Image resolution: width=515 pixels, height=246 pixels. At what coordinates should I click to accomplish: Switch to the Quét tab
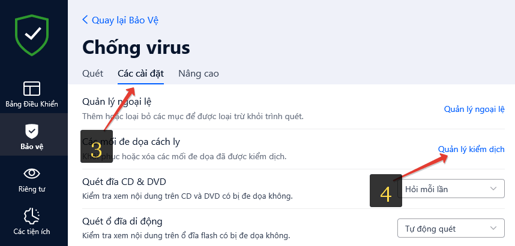point(92,74)
